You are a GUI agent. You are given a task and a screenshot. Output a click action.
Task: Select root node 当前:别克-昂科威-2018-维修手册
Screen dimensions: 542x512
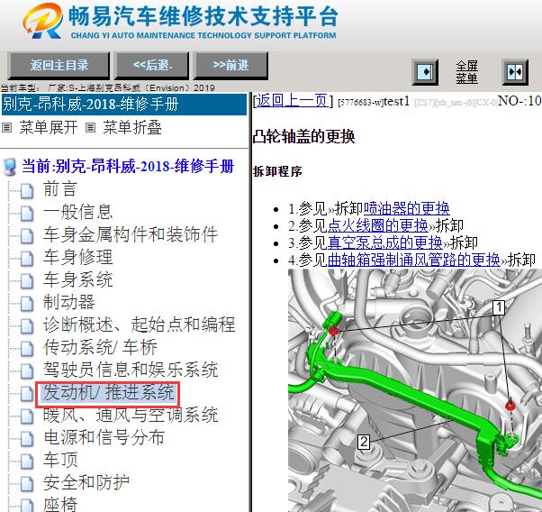click(128, 166)
